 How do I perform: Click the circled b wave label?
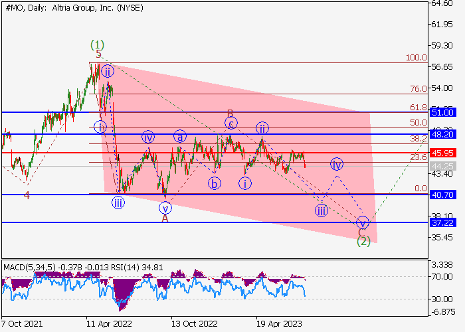point(215,183)
